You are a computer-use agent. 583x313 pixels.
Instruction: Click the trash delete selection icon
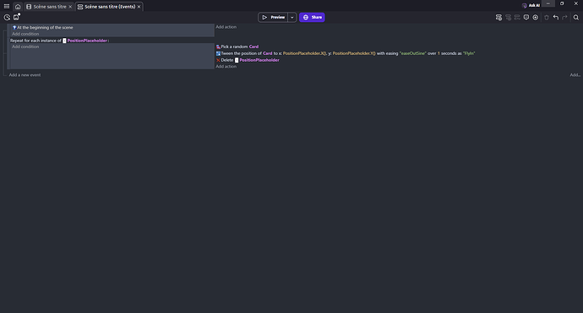pyautogui.click(x=547, y=17)
